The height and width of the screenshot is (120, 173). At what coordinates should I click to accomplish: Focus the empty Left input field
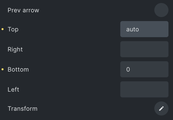[144, 89]
